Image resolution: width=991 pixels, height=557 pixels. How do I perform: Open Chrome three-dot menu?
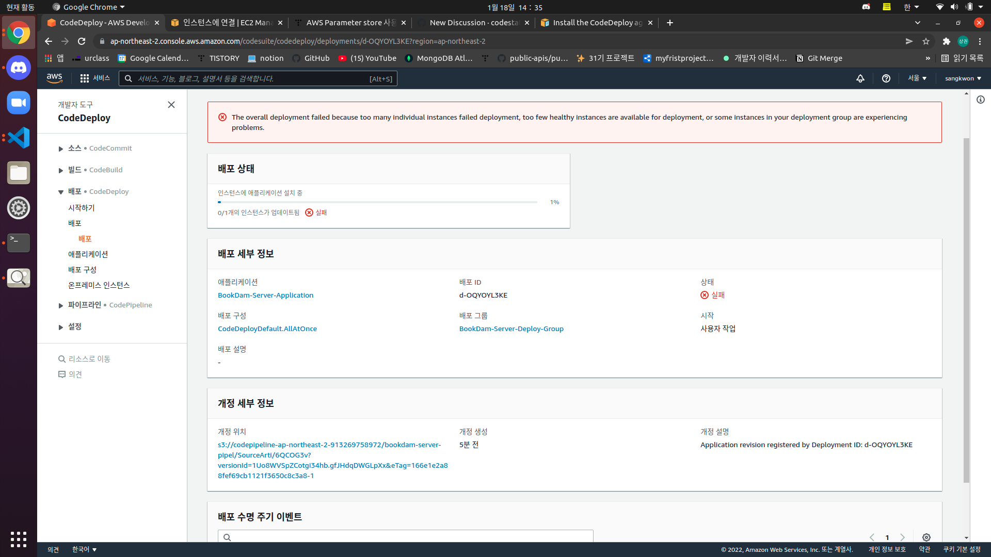point(980,41)
